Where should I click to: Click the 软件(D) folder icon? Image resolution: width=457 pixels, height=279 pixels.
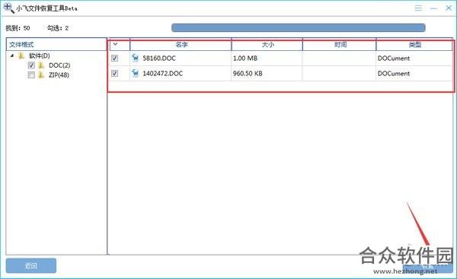coord(21,55)
